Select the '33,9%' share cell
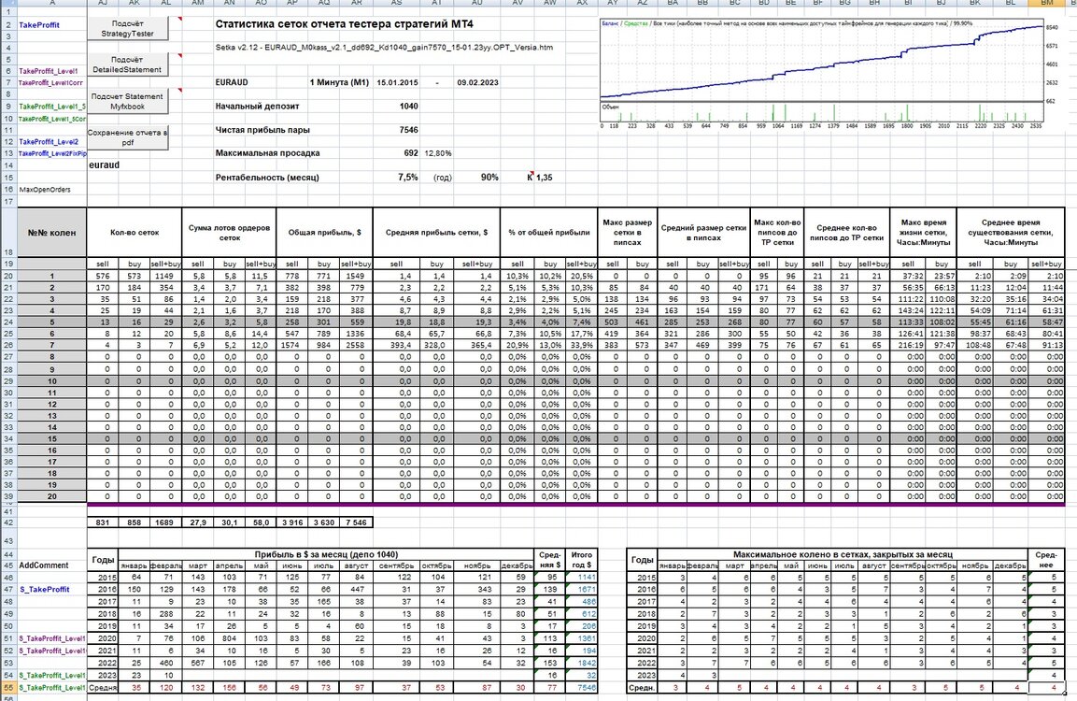 click(x=581, y=345)
